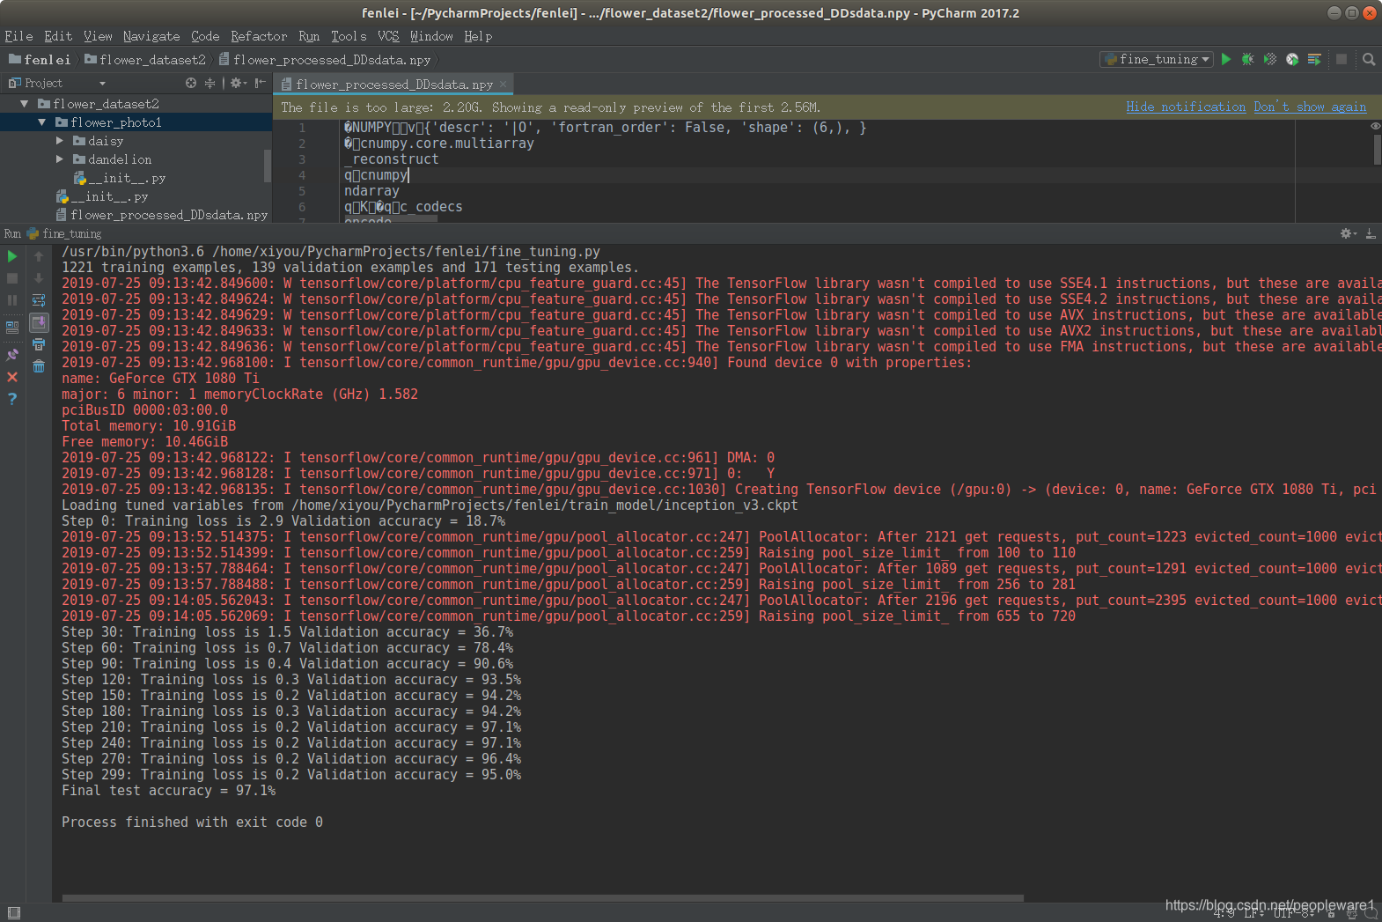Screen dimensions: 1382x922
Task: Close the flower_processed_DDsdata.npy tab
Action: 504,85
